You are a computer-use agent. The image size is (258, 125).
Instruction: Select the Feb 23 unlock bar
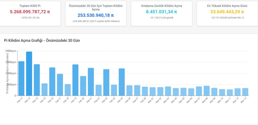[106, 82]
